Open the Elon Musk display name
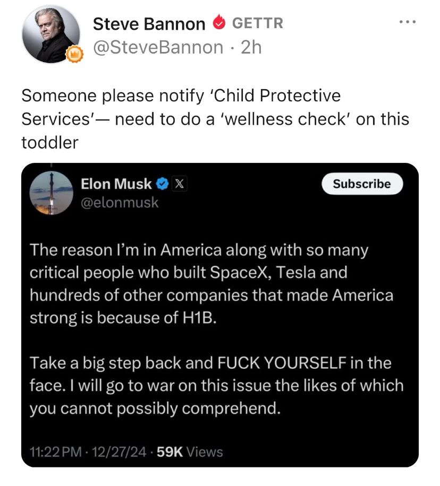 tap(116, 184)
